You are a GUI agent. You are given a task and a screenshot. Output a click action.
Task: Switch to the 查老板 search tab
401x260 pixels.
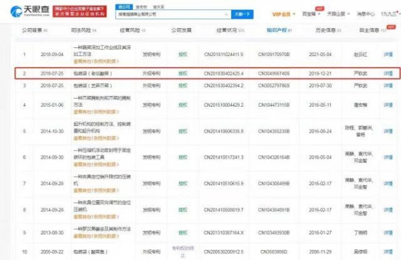pyautogui.click(x=142, y=7)
